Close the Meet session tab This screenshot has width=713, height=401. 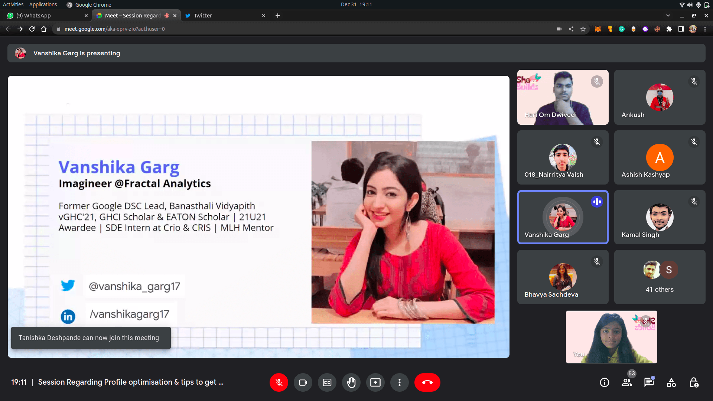click(x=175, y=16)
